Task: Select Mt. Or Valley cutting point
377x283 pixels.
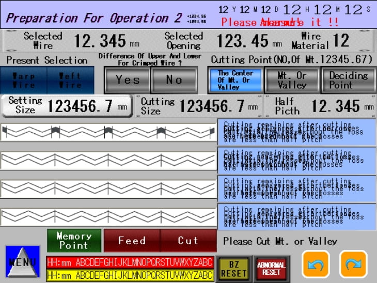Action: pyautogui.click(x=292, y=80)
